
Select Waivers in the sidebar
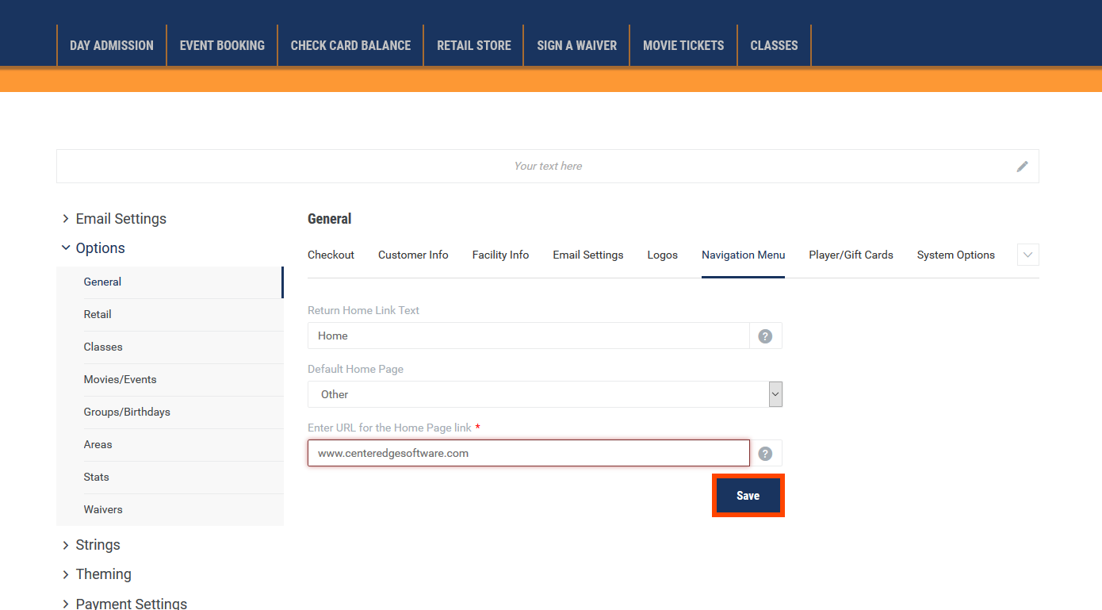click(x=170, y=509)
